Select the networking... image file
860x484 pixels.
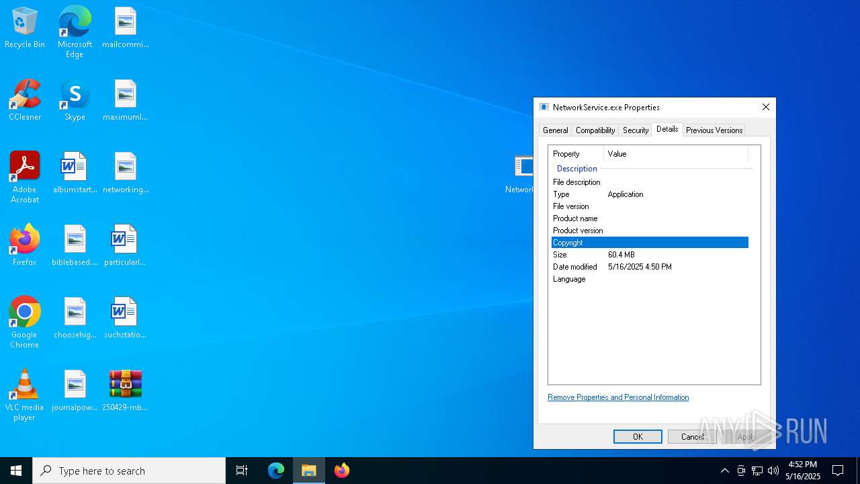[x=126, y=173]
